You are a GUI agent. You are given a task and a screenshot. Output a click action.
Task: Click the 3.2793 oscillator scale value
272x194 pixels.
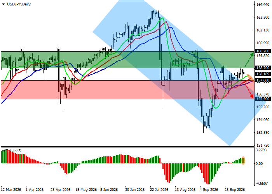(x=261, y=150)
